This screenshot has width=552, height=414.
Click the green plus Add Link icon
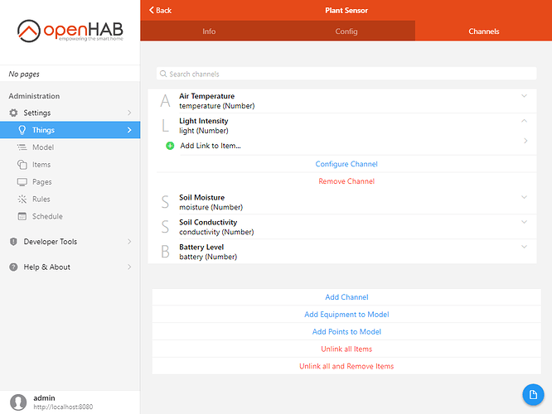click(x=170, y=146)
